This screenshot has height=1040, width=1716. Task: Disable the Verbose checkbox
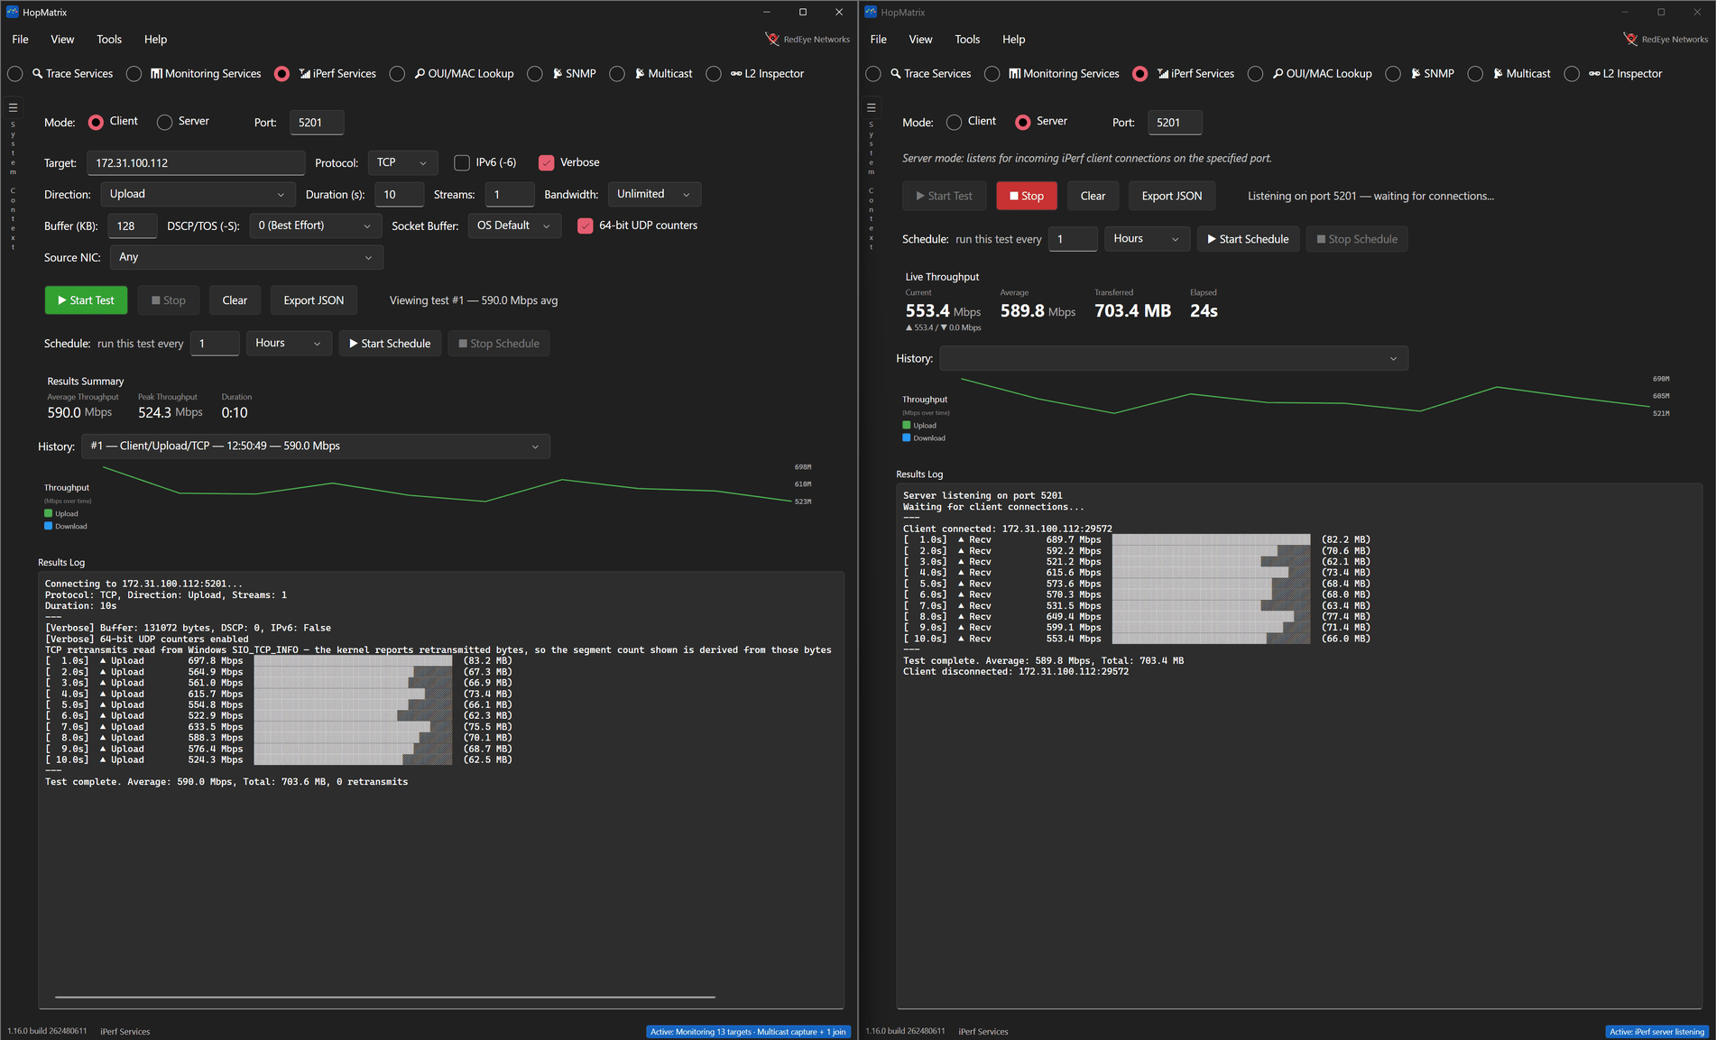(x=546, y=162)
